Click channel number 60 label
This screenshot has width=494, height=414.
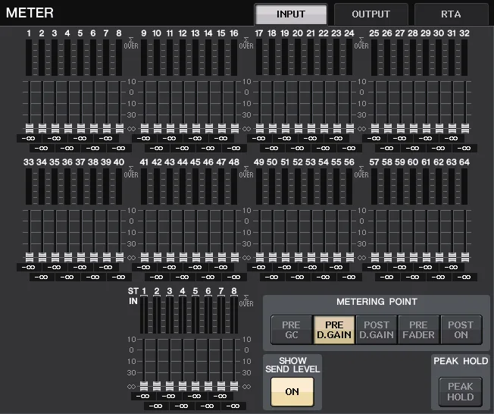click(x=413, y=162)
